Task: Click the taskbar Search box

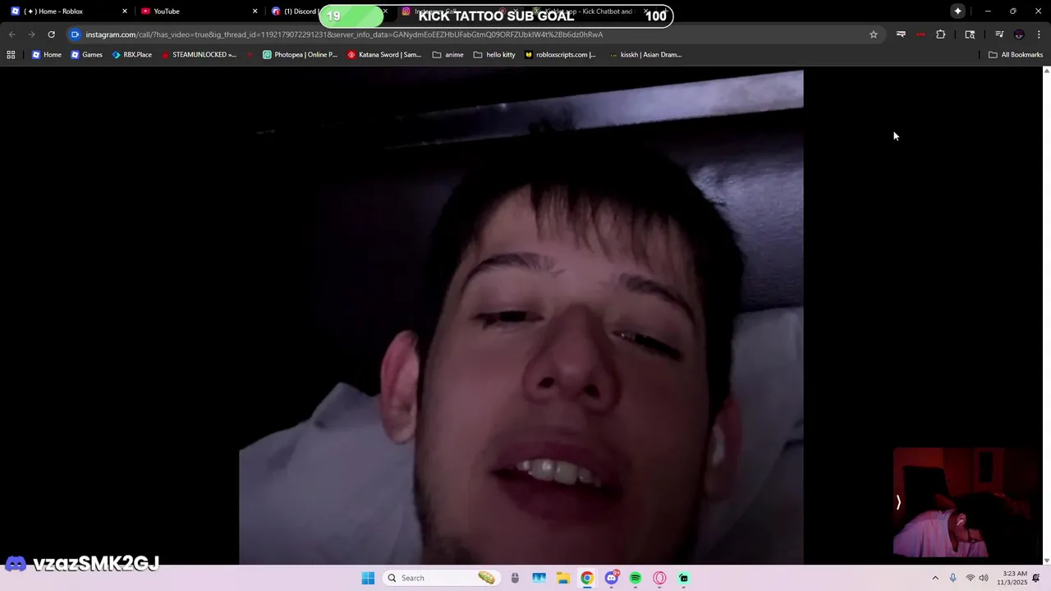Action: point(442,578)
